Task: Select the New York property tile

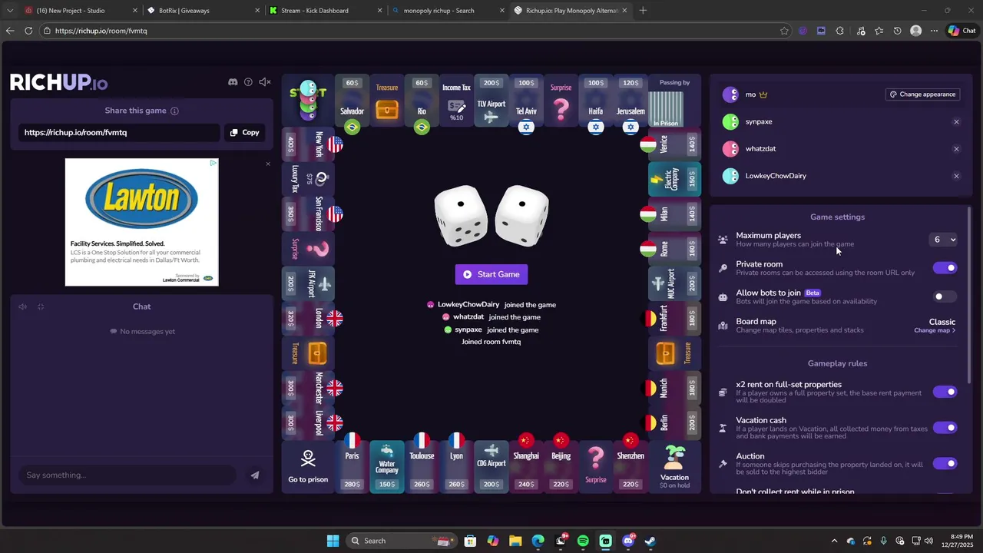Action: coord(309,144)
